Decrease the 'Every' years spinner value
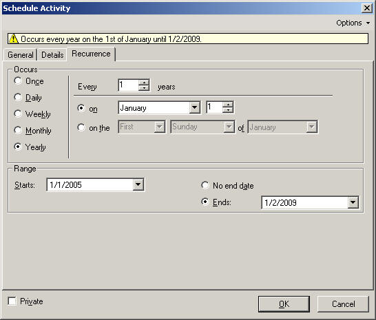The height and width of the screenshot is (320, 376). (x=144, y=88)
